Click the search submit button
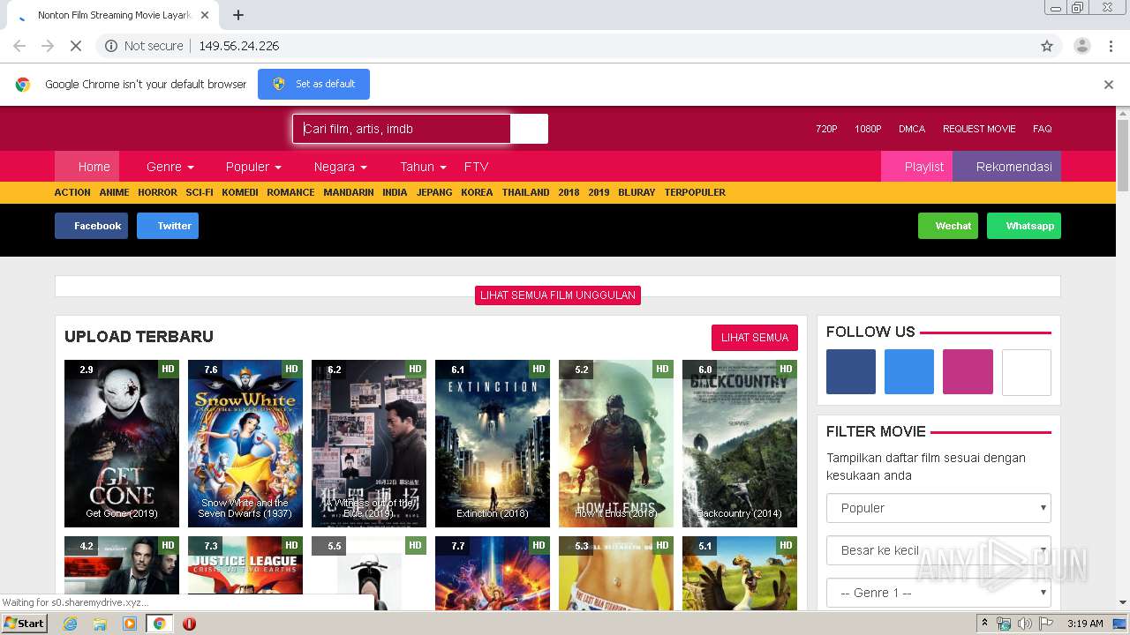Screen dimensions: 1130x635 click(529, 129)
